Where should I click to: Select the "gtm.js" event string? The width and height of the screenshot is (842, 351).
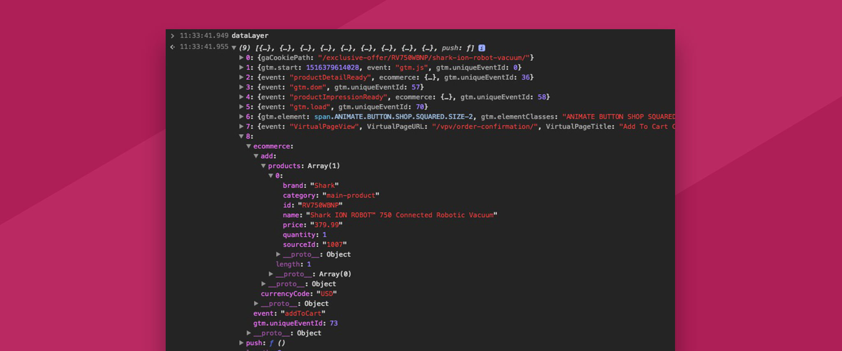(412, 67)
